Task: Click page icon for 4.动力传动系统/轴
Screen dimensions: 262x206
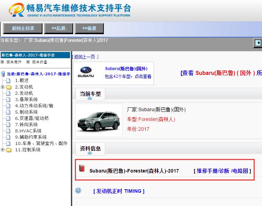Action: pyautogui.click(x=8, y=106)
